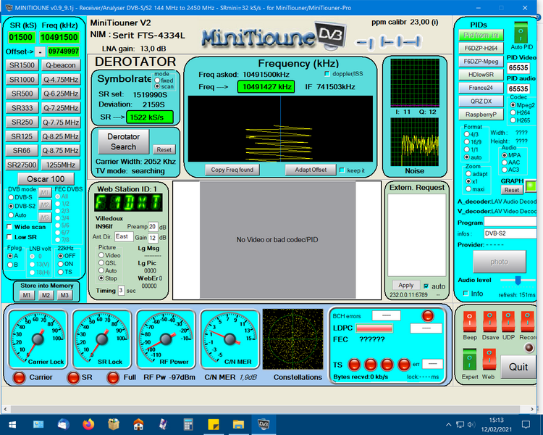543x435 pixels.
Task: Click the I/Q level graph
Action: pyautogui.click(x=415, y=83)
